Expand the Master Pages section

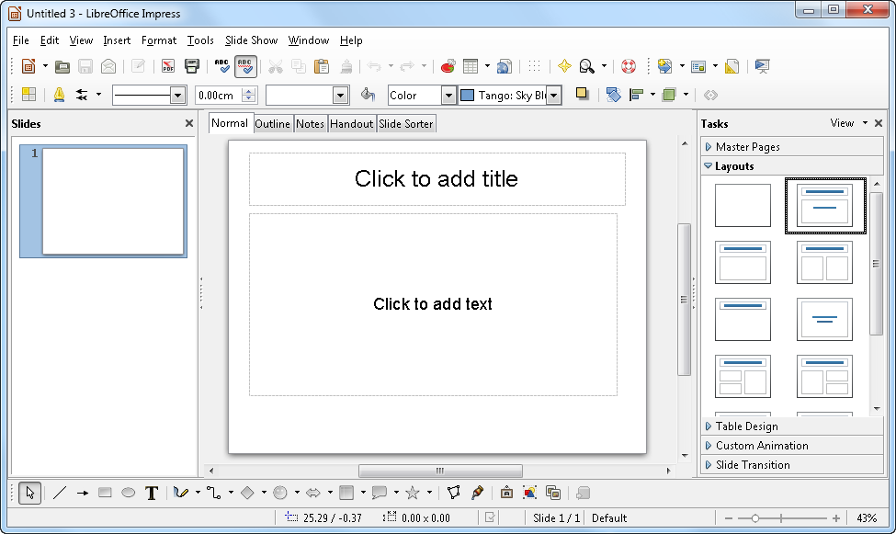point(792,147)
